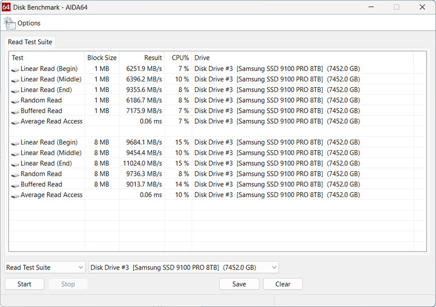Click drive icon for 1 MB Linear Read (Middle)
The height and width of the screenshot is (307, 436).
[x=15, y=80]
